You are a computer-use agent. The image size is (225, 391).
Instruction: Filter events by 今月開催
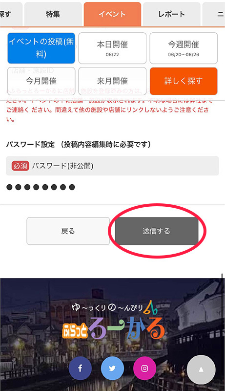[x=41, y=81]
